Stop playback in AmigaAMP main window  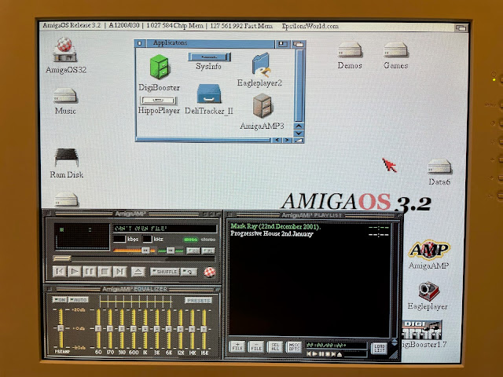(x=105, y=272)
